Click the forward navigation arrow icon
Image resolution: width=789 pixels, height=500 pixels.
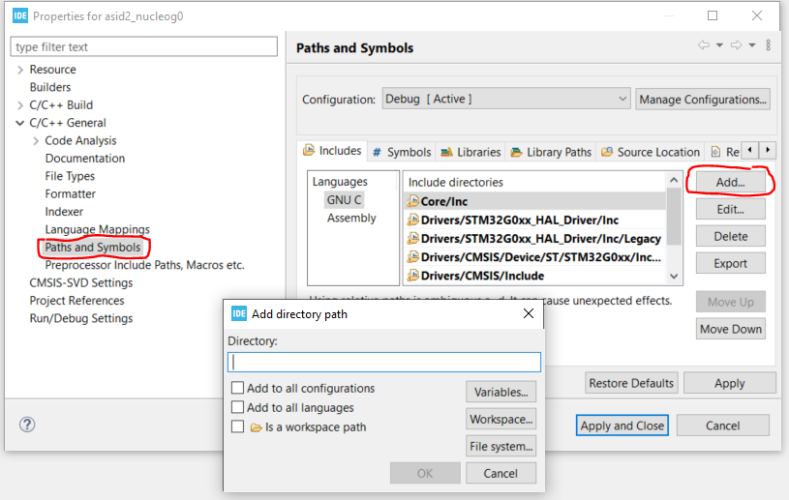coord(736,45)
